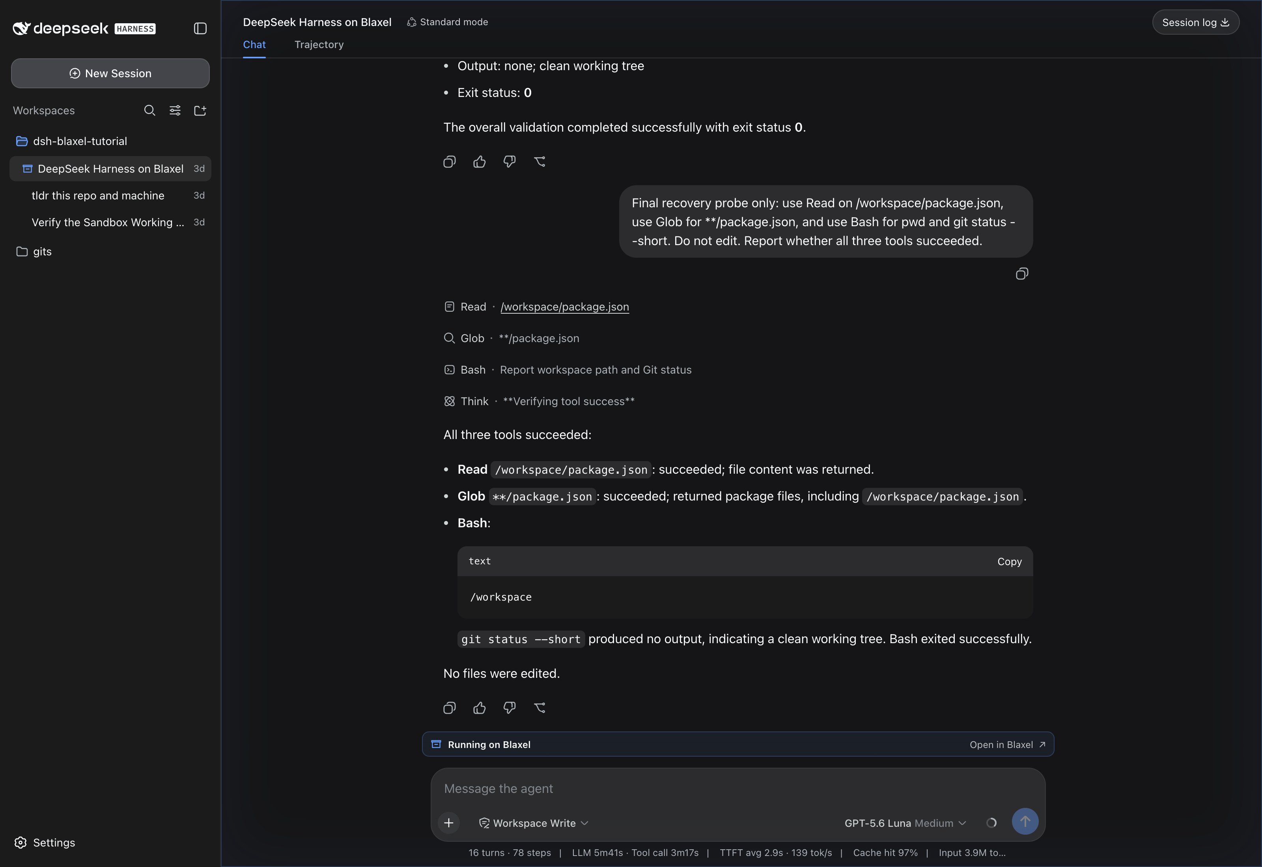Open the Workspace Write permission dropdown

pyautogui.click(x=533, y=823)
